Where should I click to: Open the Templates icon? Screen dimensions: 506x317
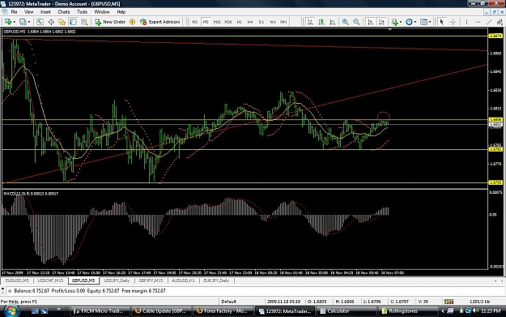point(423,22)
